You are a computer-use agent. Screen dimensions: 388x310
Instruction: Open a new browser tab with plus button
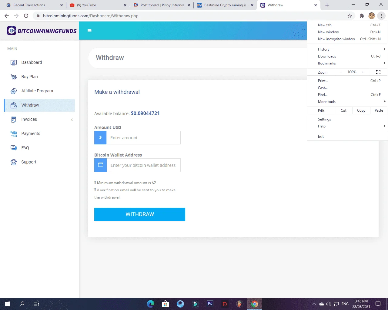327,5
